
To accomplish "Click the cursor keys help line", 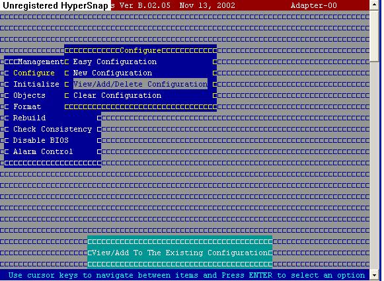I will click(186, 275).
